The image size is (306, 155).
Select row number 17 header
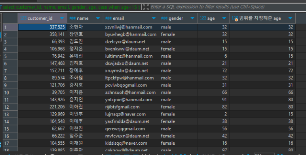point(10,143)
